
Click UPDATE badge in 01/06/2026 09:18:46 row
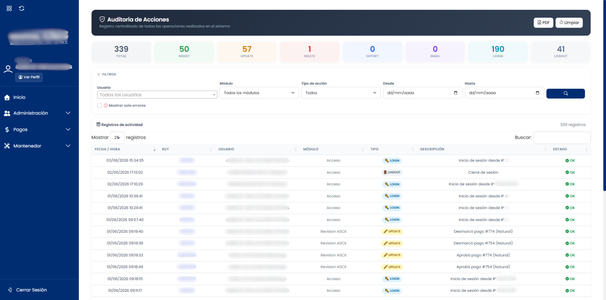[x=392, y=267]
